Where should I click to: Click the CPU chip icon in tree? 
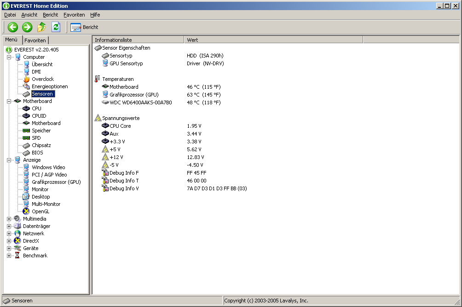(x=26, y=108)
